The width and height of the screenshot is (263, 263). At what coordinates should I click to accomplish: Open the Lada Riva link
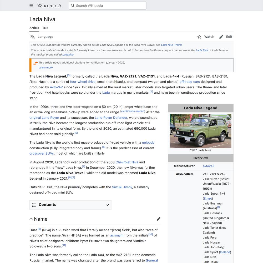click(x=202, y=50)
